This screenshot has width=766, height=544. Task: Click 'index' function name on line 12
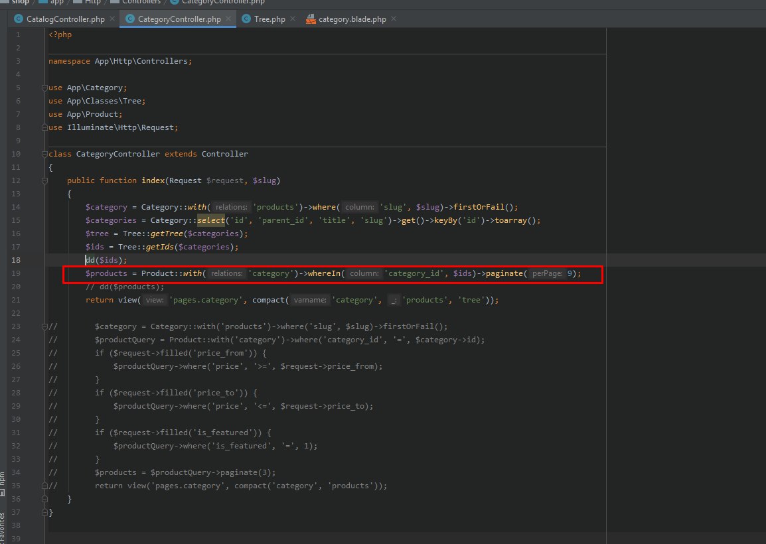point(153,180)
